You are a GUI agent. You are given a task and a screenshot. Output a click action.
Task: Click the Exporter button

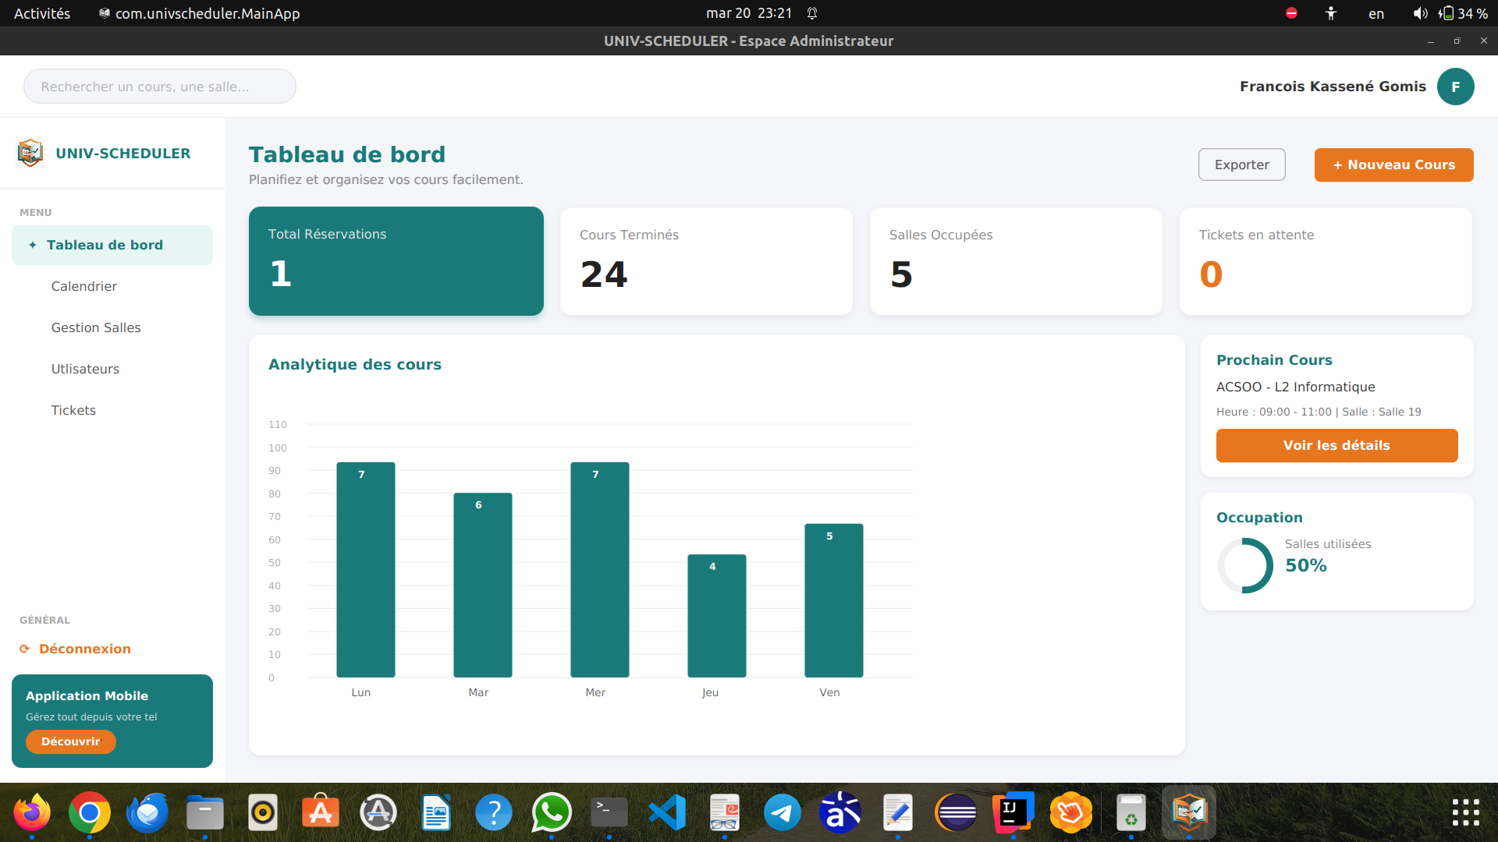point(1241,165)
